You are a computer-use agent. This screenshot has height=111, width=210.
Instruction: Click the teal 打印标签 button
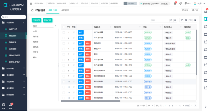click(36, 20)
